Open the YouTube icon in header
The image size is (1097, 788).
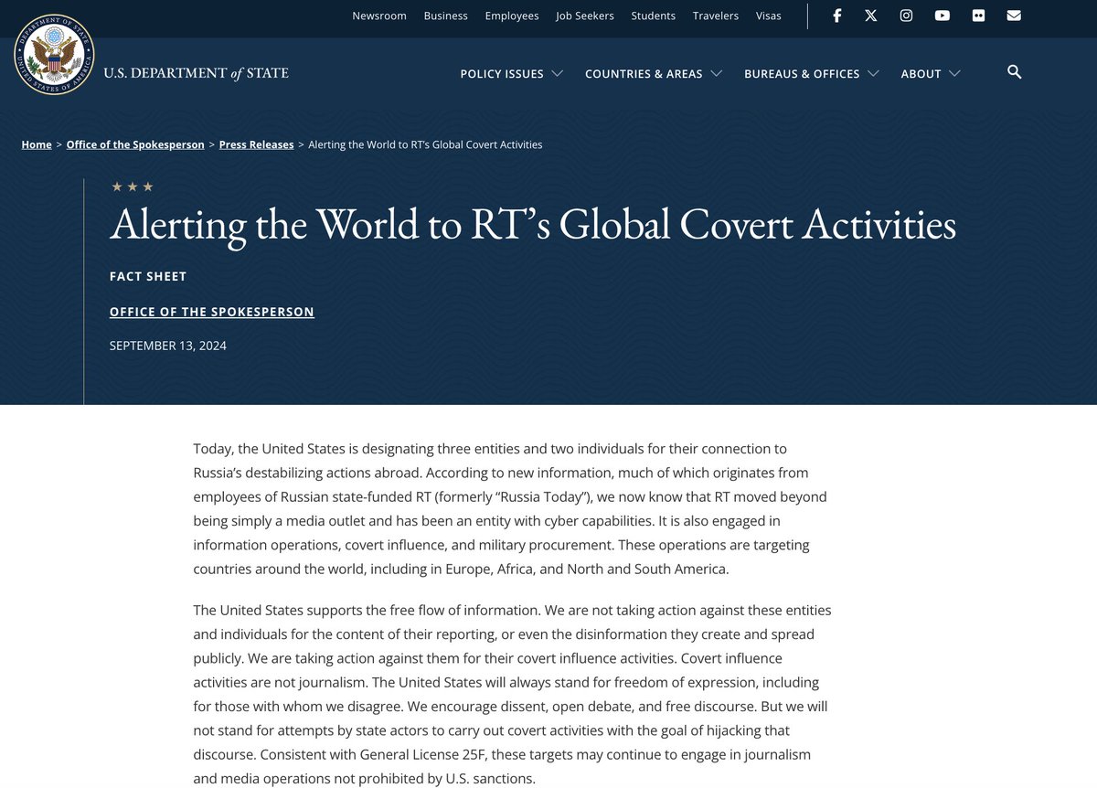click(943, 16)
